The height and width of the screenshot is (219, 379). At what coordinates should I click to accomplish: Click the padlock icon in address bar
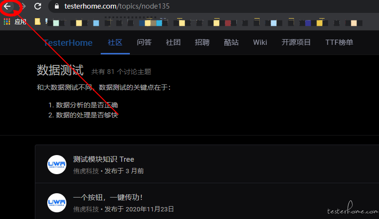tap(57, 6)
